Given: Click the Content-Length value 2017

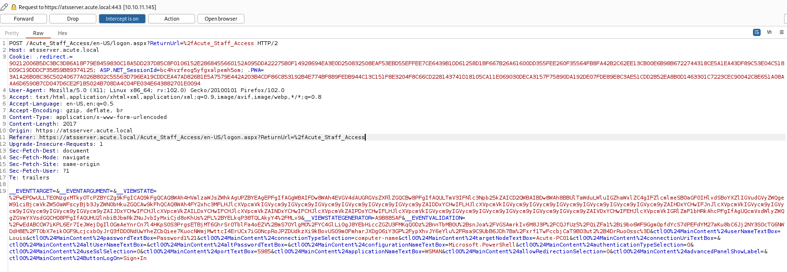Looking at the screenshot, I should click(x=69, y=124).
